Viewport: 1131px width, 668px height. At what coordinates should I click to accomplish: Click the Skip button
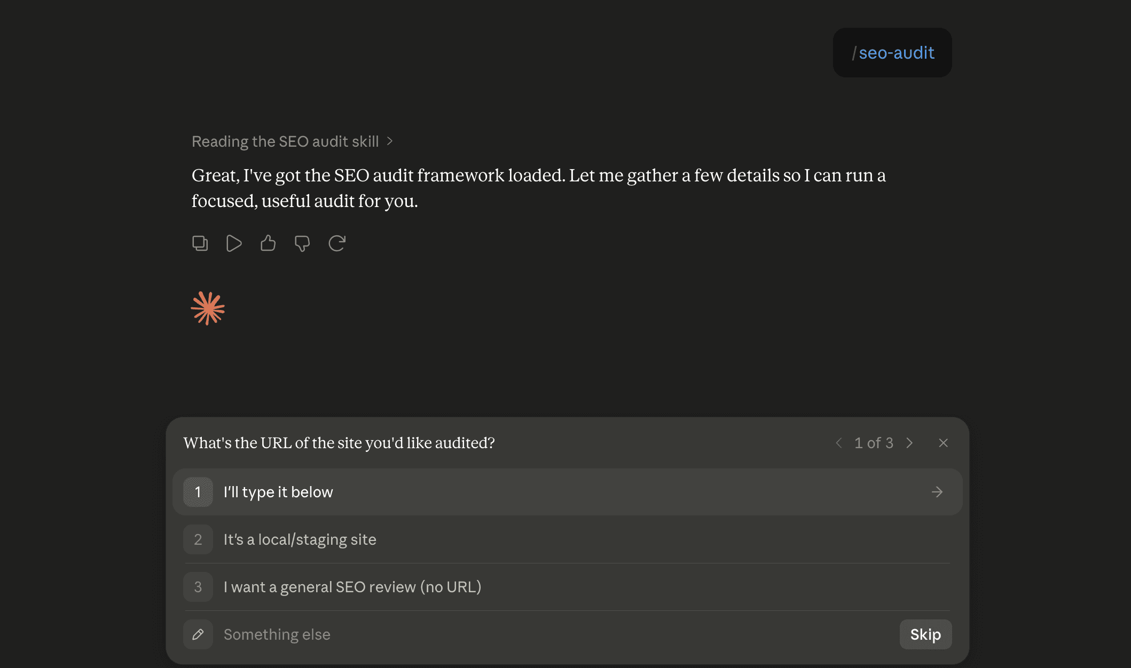point(925,634)
